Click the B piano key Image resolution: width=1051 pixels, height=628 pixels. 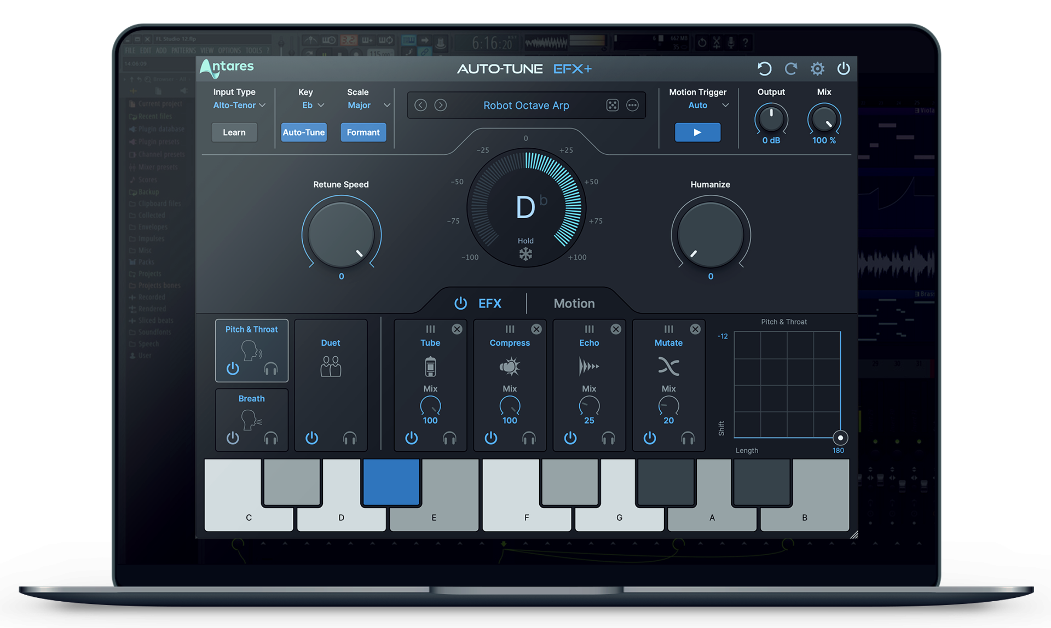tap(805, 517)
